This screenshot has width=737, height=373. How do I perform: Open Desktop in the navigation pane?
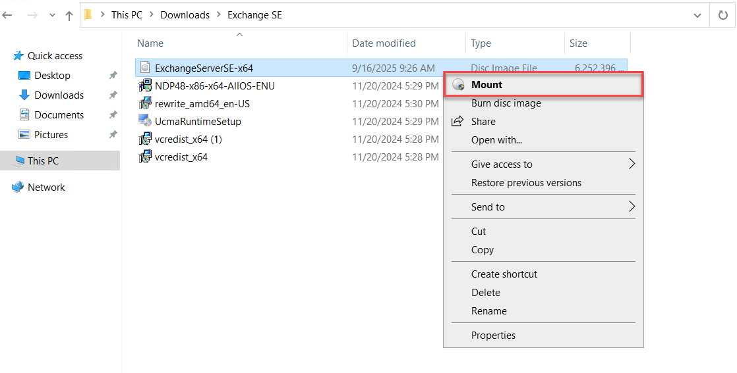[x=52, y=76]
